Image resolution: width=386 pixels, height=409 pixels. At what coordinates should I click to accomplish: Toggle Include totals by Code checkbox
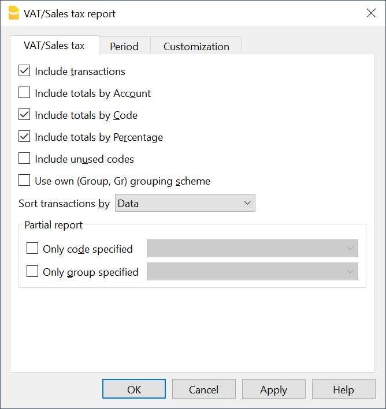pos(24,115)
